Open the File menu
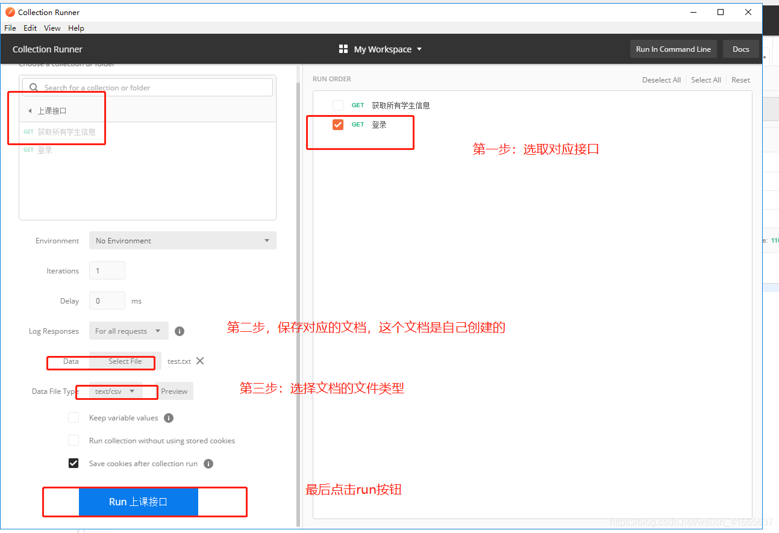 tap(10, 28)
